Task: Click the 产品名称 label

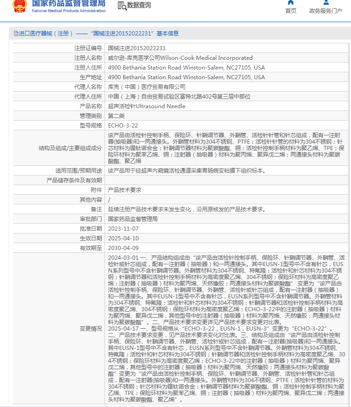Action: [91, 106]
